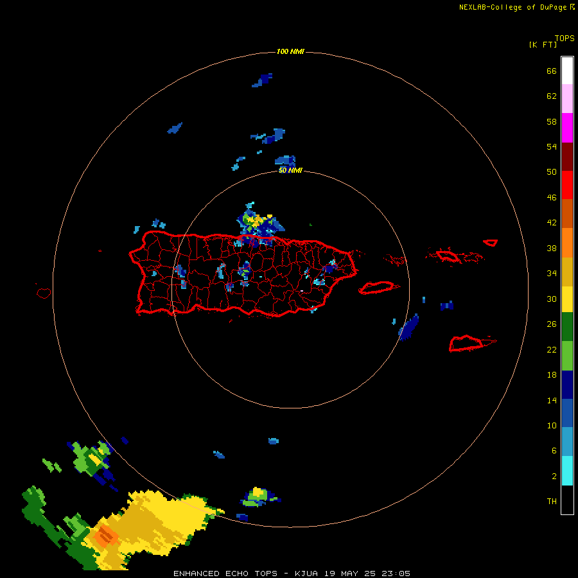
Task: Click the "19 MAY 25" date in the title
Action: pos(350,574)
